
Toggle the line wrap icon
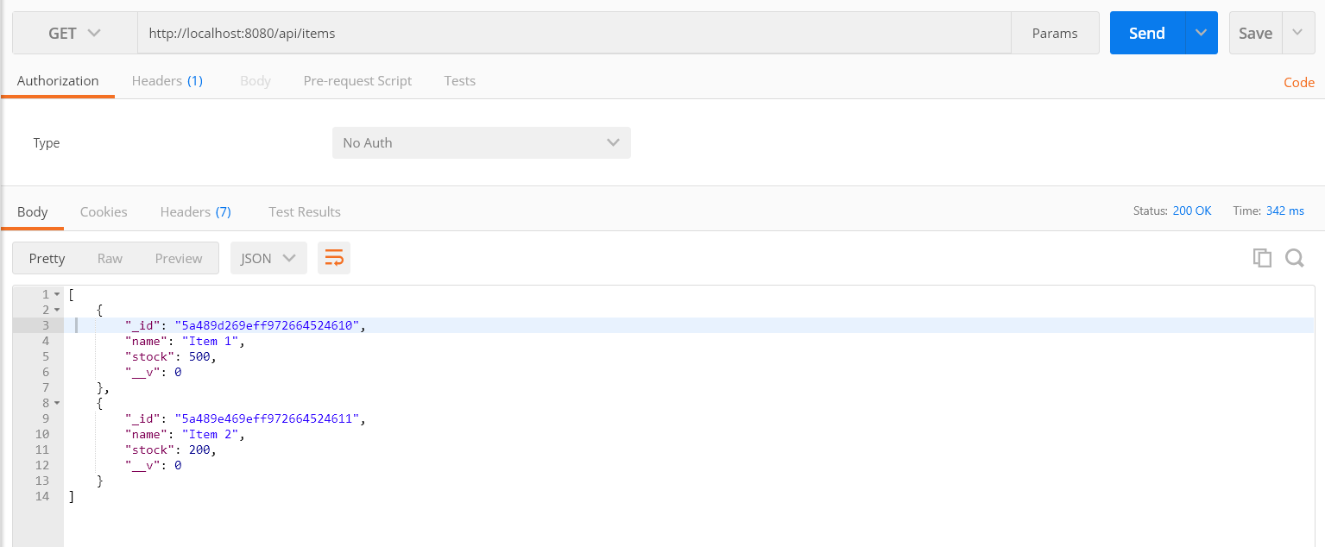tap(334, 258)
